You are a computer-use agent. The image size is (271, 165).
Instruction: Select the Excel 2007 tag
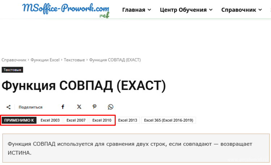click(76, 120)
